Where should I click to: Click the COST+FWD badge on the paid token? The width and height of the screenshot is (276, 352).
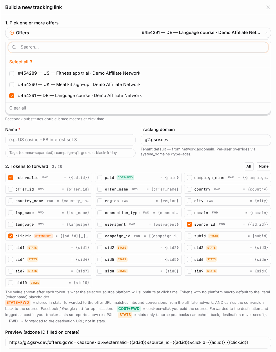click(125, 177)
